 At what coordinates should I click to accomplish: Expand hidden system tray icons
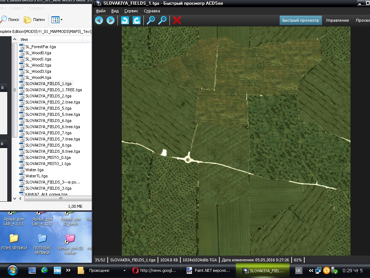(x=311, y=270)
